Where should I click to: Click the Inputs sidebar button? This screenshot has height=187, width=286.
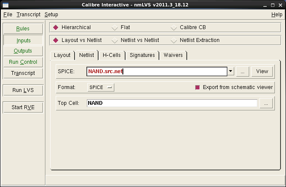point(23,40)
